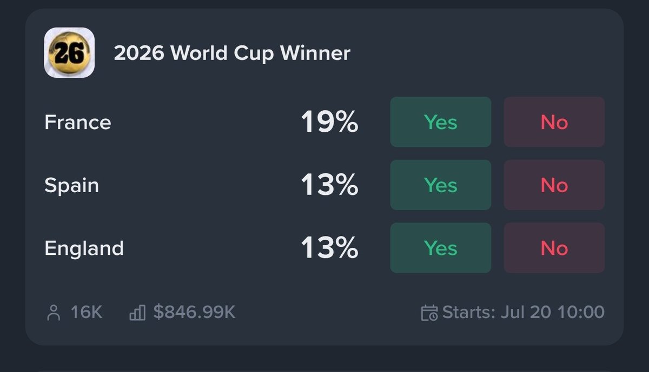
Task: Select Yes on Spain
Action: pos(441,185)
